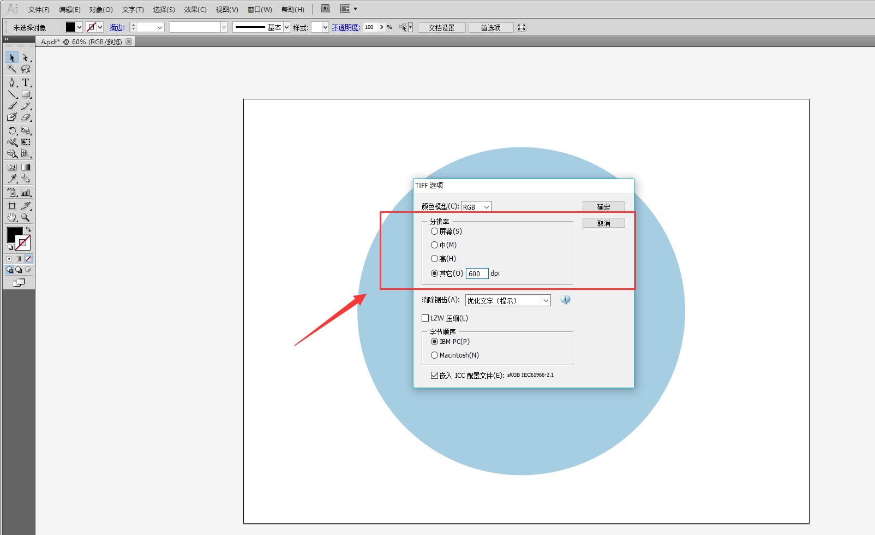
Task: Select the Mesh tool
Action: [12, 167]
